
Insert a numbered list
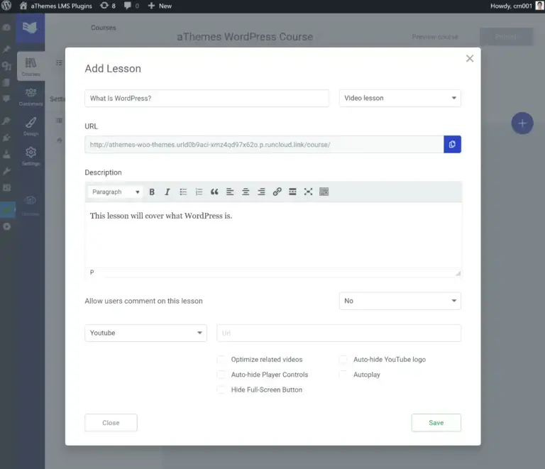pos(199,192)
